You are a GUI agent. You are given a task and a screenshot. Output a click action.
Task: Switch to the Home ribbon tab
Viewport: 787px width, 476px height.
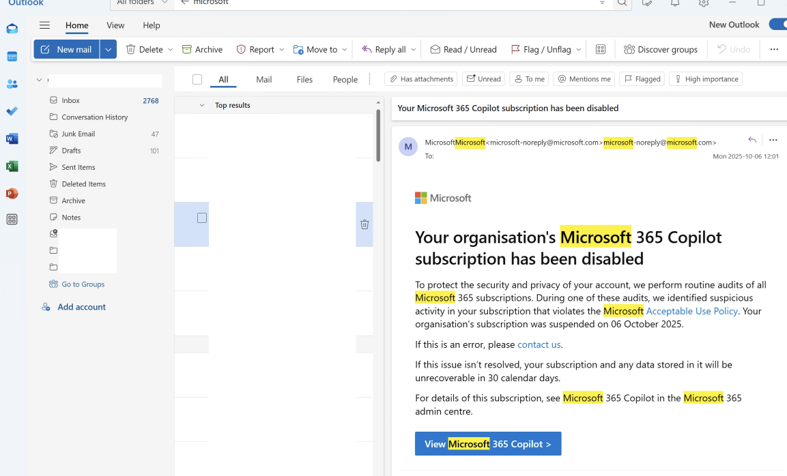pos(77,25)
